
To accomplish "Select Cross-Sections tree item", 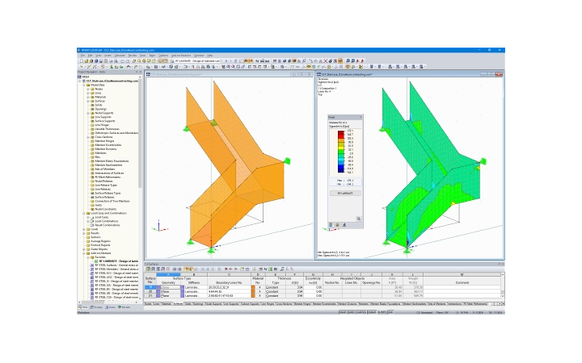I will point(103,137).
